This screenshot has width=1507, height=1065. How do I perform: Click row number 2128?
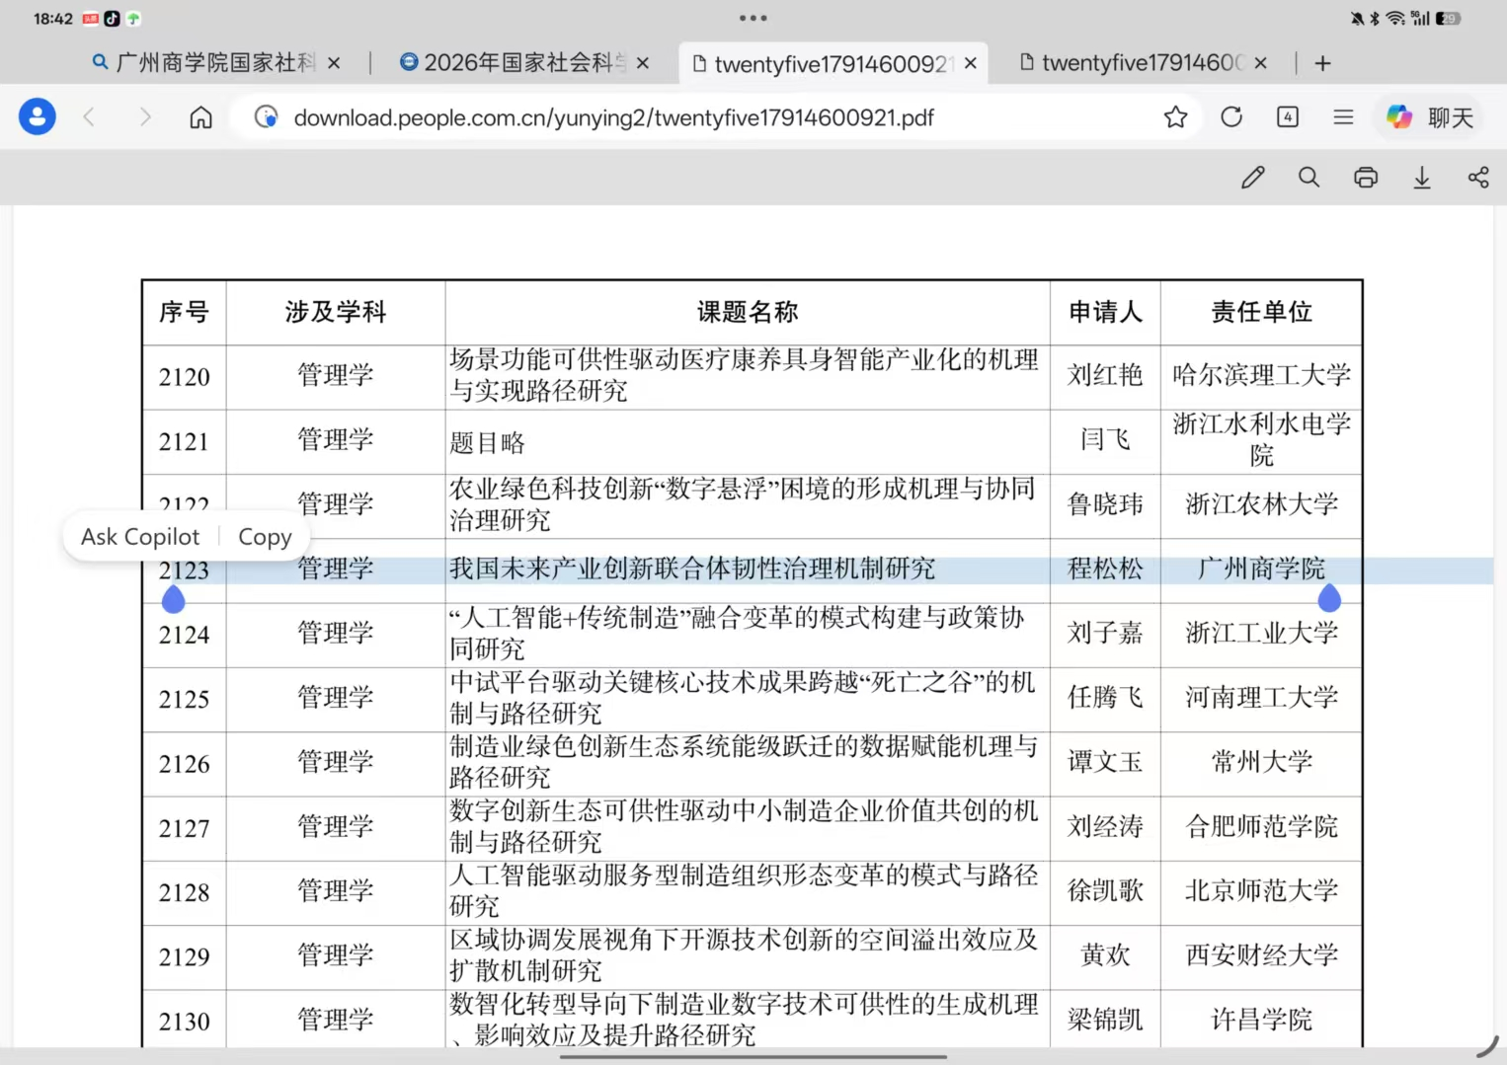tap(185, 892)
